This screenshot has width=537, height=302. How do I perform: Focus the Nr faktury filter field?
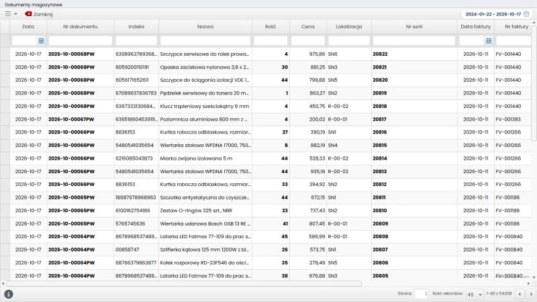point(514,41)
